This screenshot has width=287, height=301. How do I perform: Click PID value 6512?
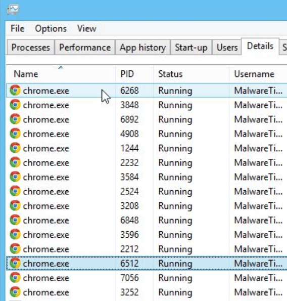click(129, 264)
